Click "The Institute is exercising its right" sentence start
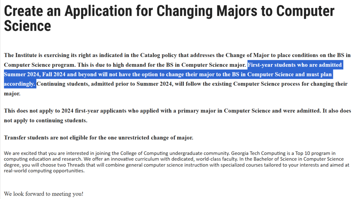Viewport: 360px width, 199px height. click(48, 55)
